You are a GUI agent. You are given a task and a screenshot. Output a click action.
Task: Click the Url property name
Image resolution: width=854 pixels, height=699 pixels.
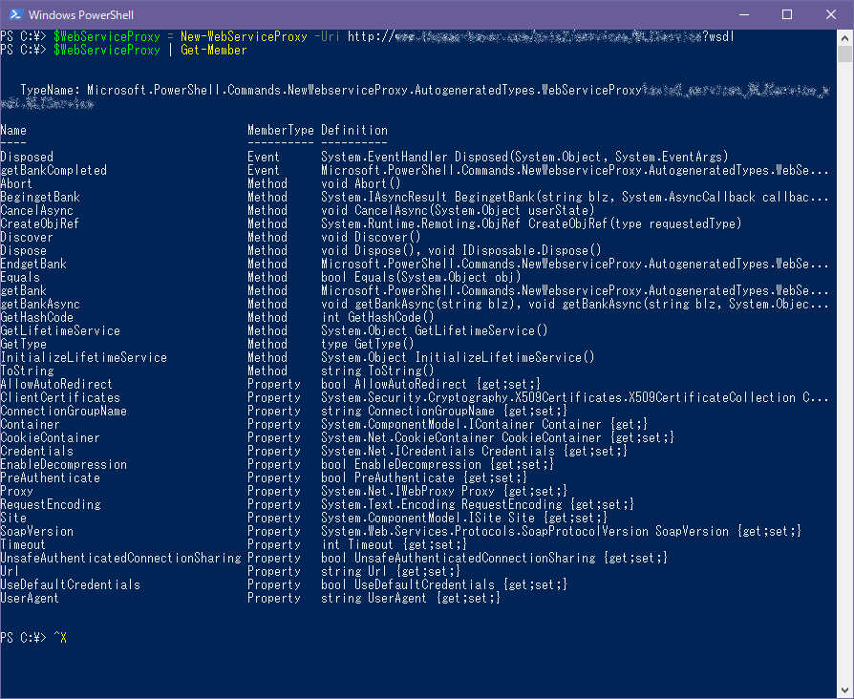[x=10, y=572]
